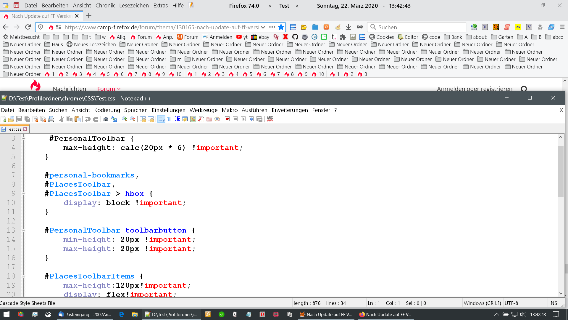The height and width of the screenshot is (320, 568).
Task: Toggle word wrap button in toolbar
Action: (161, 119)
